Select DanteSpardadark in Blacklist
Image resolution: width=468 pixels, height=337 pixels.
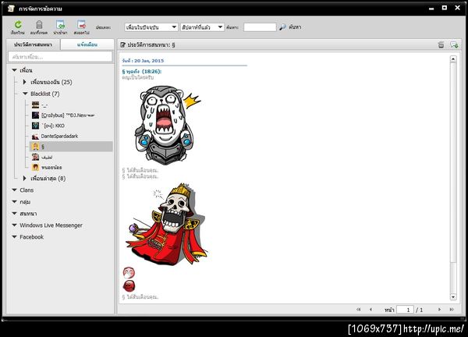71,136
